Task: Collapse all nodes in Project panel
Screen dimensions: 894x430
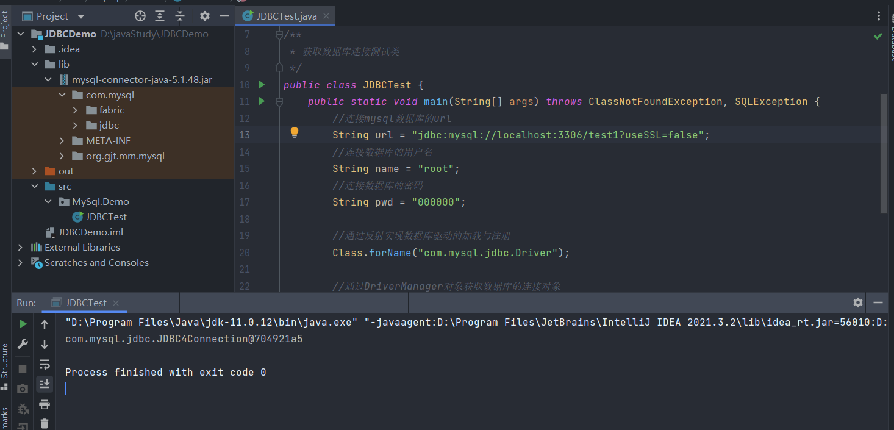Action: click(180, 16)
